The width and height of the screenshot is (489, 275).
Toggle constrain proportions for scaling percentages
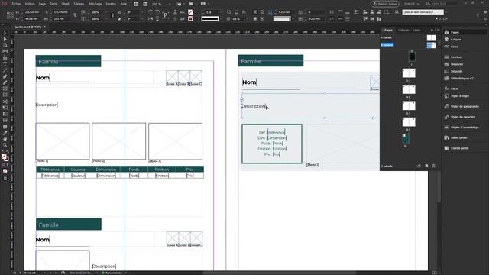(113, 15)
